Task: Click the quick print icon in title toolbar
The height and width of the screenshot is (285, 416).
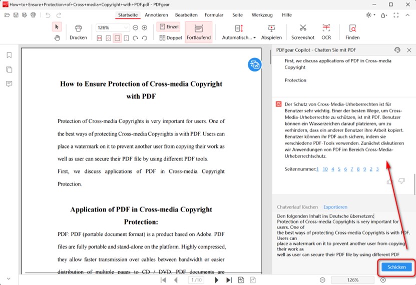Action: [x=33, y=15]
